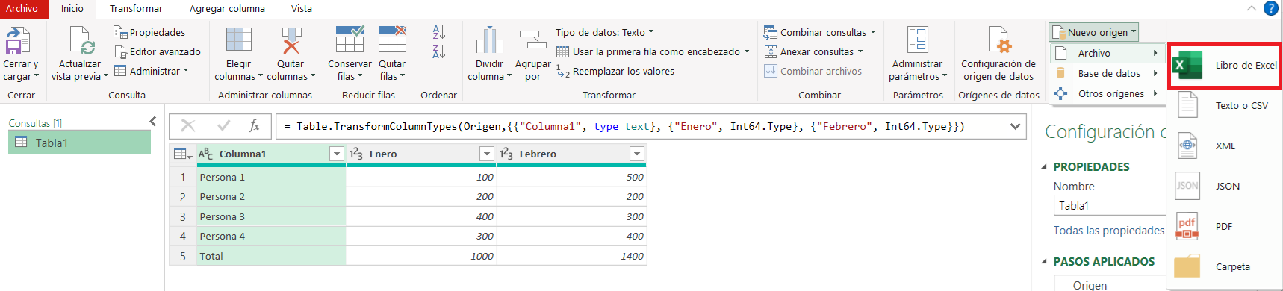Click Reemplazar los valores
This screenshot has width=1283, height=291.
(615, 71)
